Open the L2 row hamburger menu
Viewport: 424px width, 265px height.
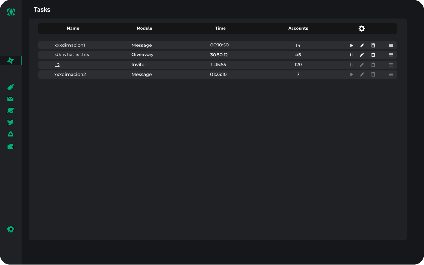point(391,65)
